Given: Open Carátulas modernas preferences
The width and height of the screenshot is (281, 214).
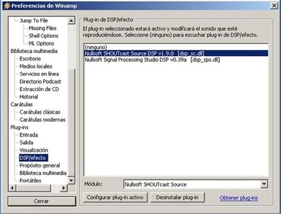Looking at the screenshot, I should (x=43, y=120).
